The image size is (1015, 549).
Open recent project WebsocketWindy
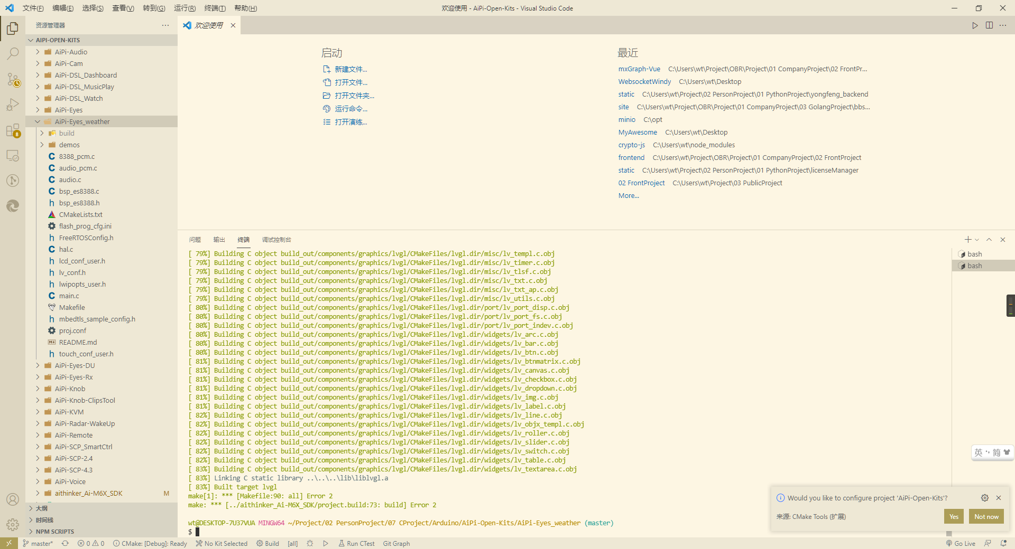click(x=644, y=81)
